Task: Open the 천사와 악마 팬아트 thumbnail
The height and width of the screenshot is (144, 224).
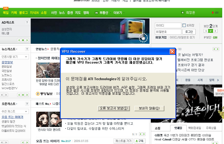Action: click(49, 119)
